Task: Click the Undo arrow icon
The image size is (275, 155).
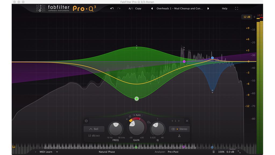Action: click(x=111, y=8)
